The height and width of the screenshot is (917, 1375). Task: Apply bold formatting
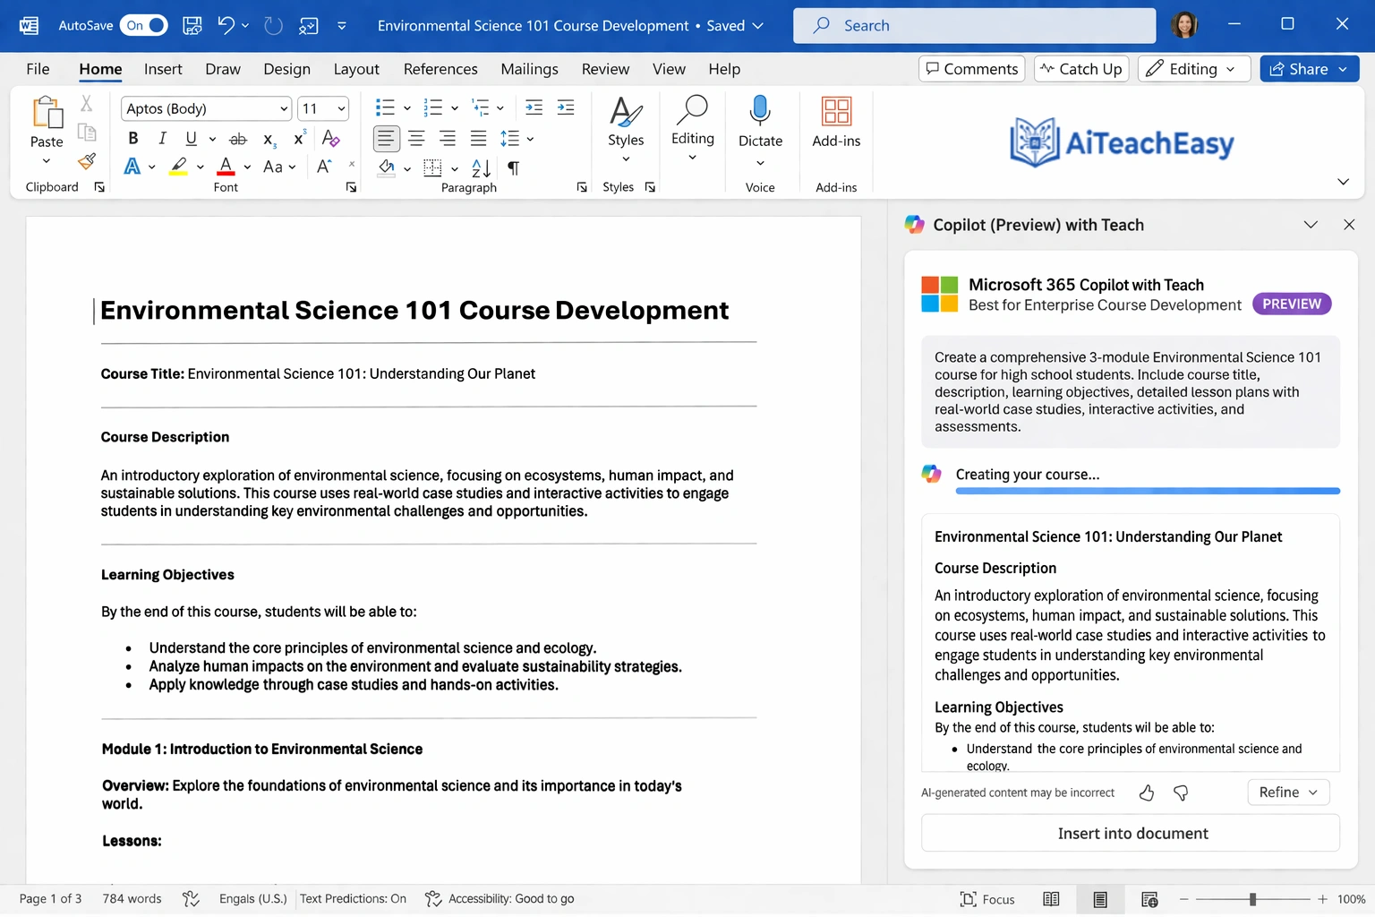pyautogui.click(x=132, y=138)
